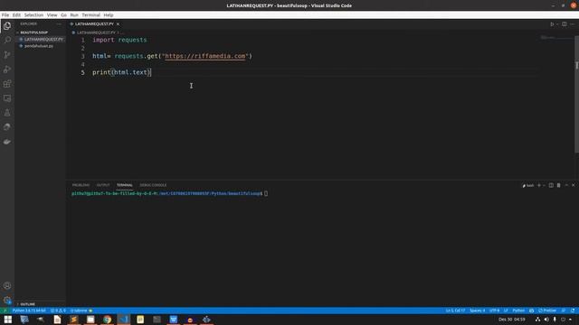Add a new terminal with the plus icon

coord(539,185)
